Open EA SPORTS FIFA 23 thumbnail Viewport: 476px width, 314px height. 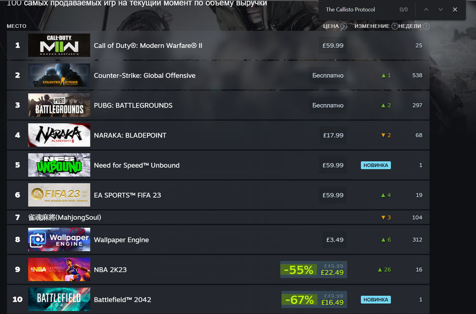pos(59,195)
